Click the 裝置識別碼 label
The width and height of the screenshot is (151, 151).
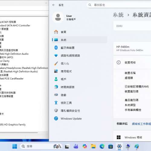[131, 92]
